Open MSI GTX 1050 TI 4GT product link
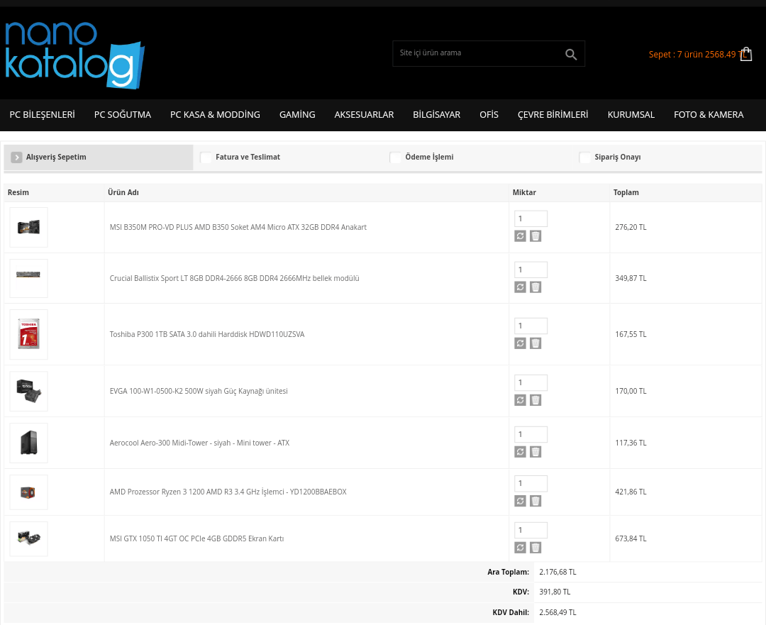Viewport: 766px width, 625px height. coord(196,538)
